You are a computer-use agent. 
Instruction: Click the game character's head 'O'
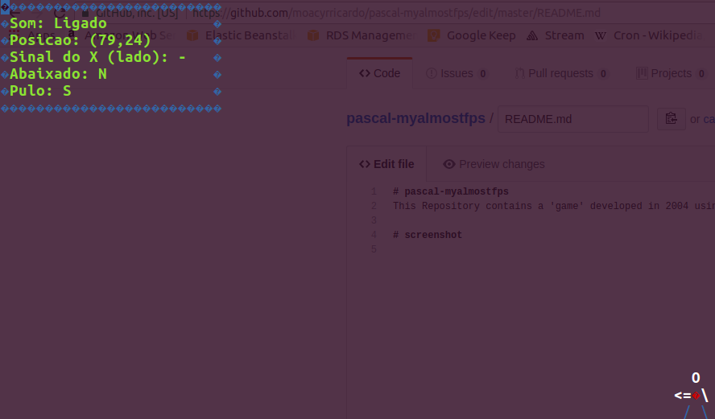coord(696,377)
